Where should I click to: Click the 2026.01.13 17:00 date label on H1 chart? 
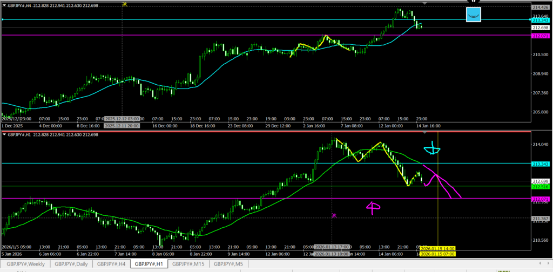tap(332, 248)
